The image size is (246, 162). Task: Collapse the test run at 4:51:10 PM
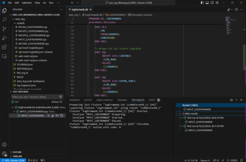pos(181,126)
